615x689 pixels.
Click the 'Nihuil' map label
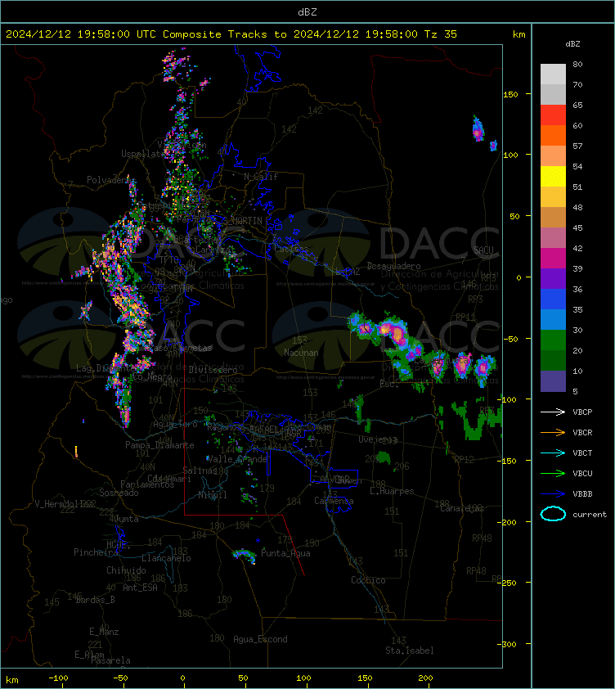[x=213, y=495]
